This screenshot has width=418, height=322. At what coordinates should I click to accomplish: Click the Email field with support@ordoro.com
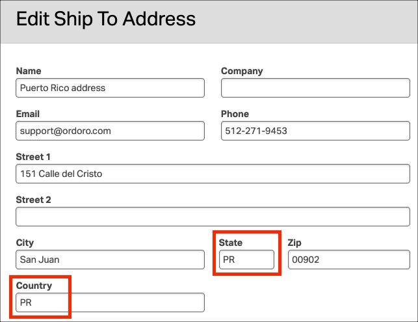110,131
